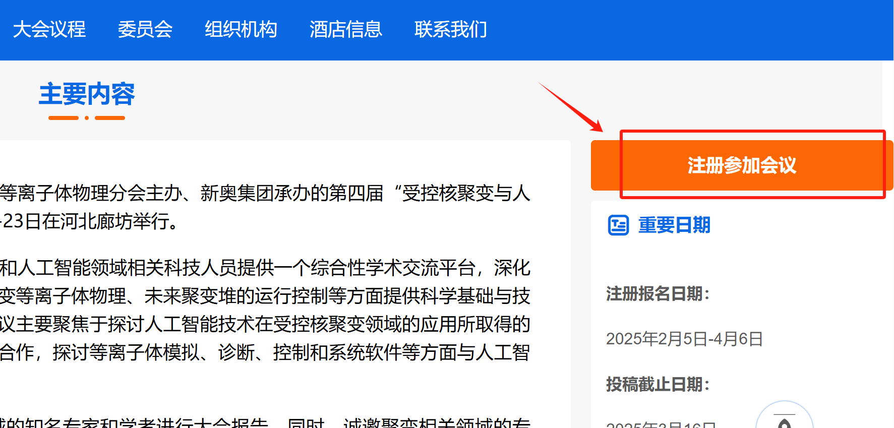The image size is (894, 428).
Task: Click the text line ending 在河北廊坊举行
Action: [x=90, y=221]
